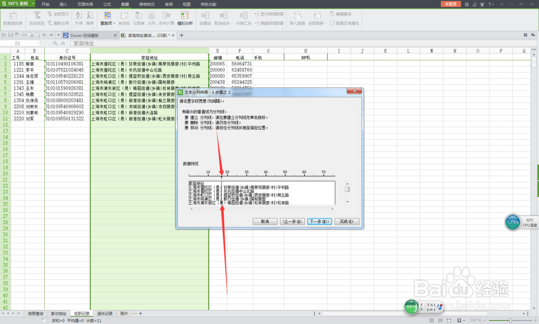Click the print icon in quick toolbar
Screen dimensions: 539x324
tap(24, 35)
